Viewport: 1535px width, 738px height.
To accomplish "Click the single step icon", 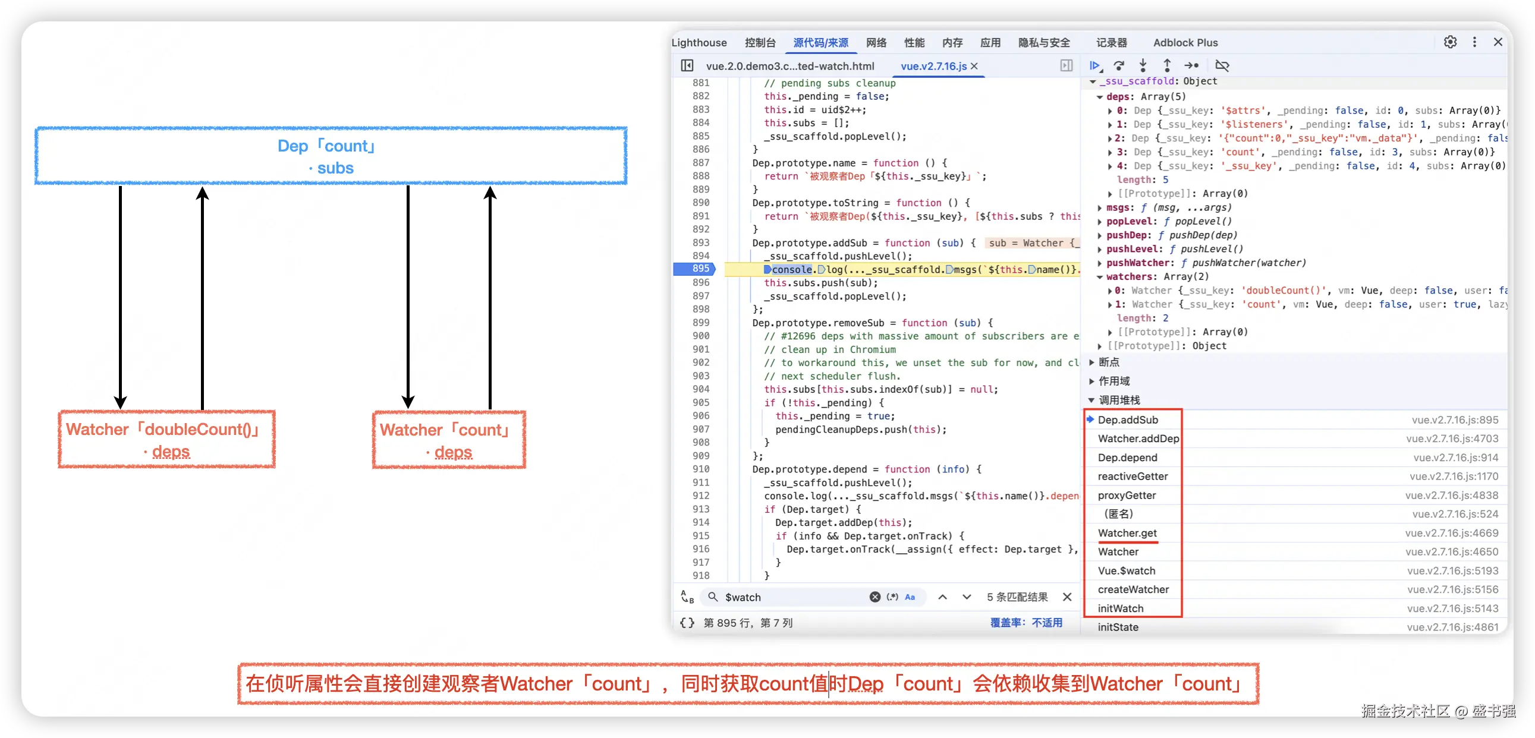I will point(1191,65).
